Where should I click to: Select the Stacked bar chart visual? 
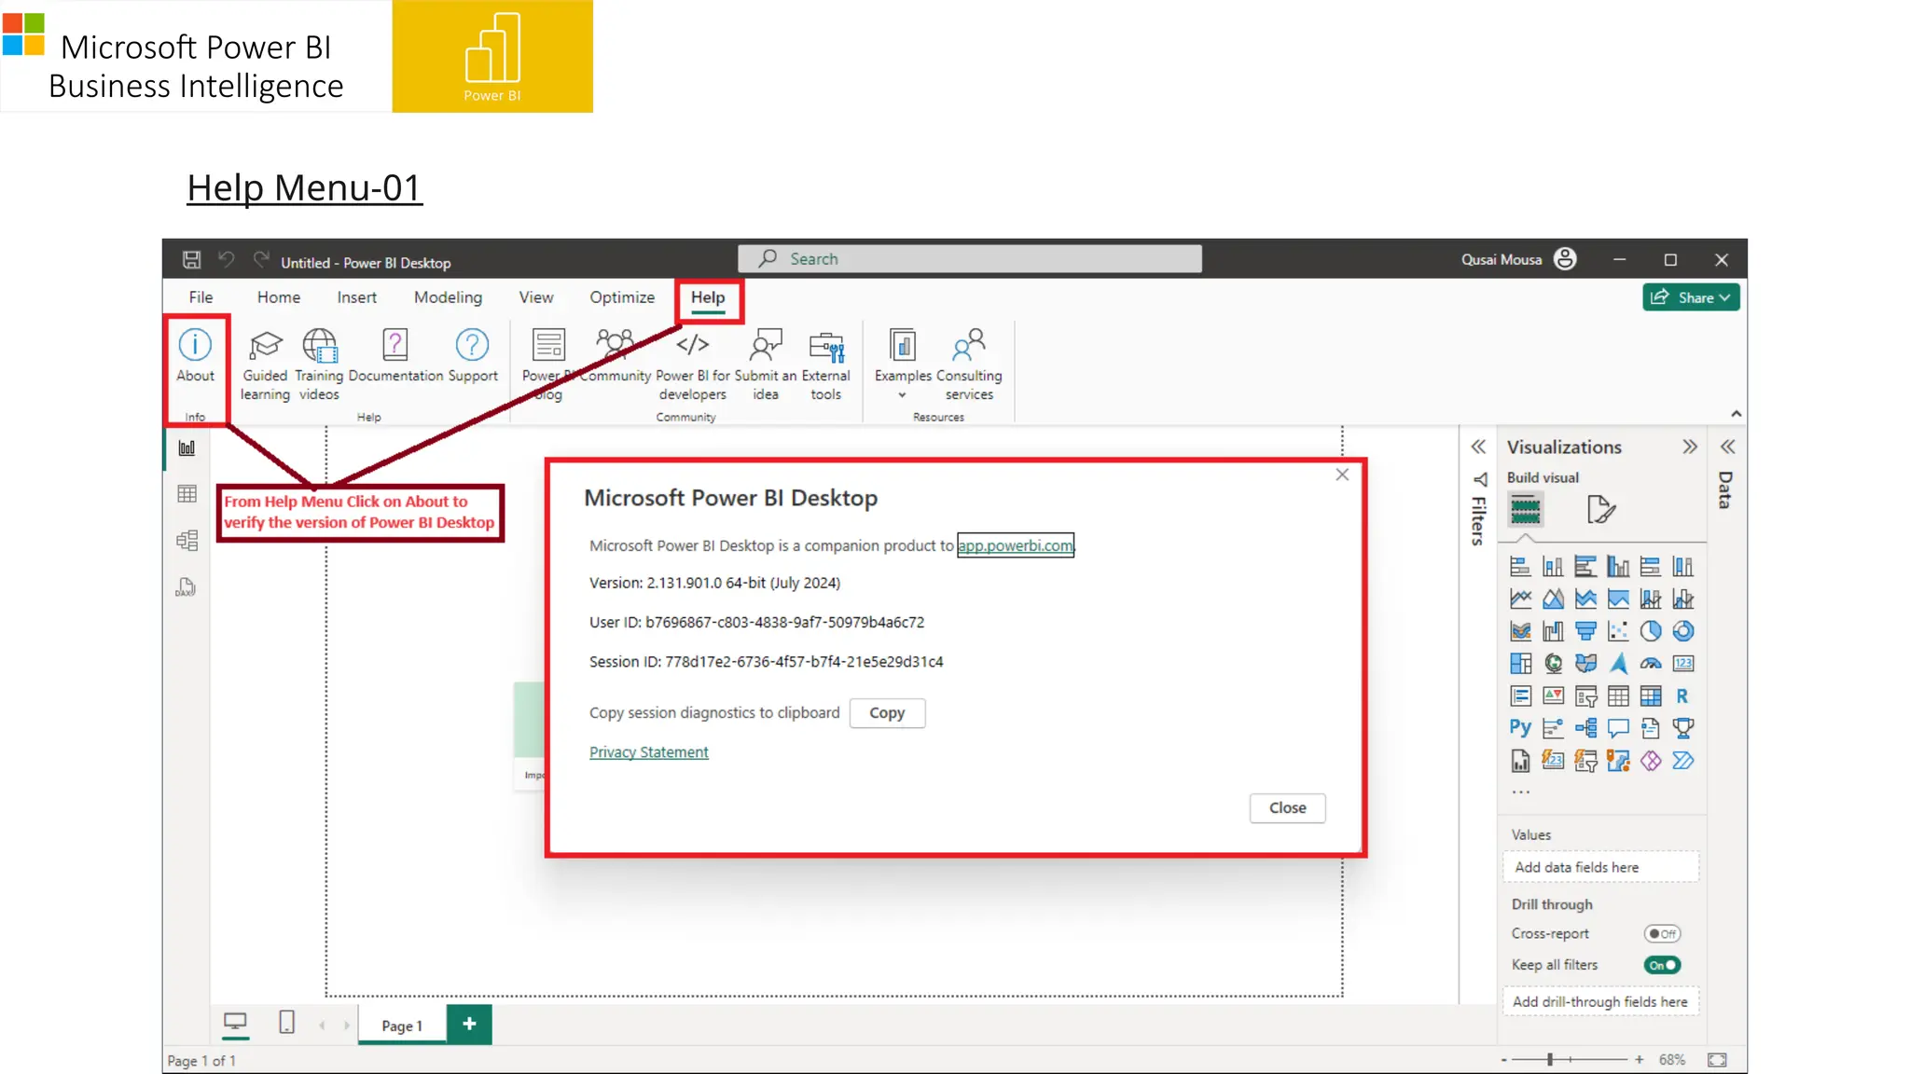pos(1520,566)
